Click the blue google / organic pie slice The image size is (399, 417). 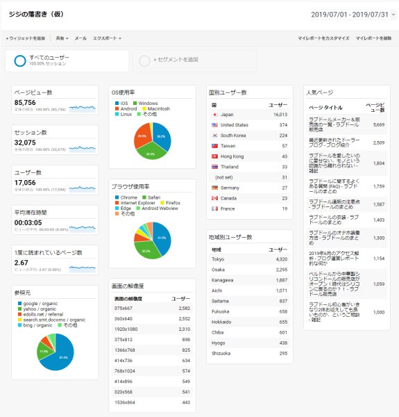pos(62,355)
